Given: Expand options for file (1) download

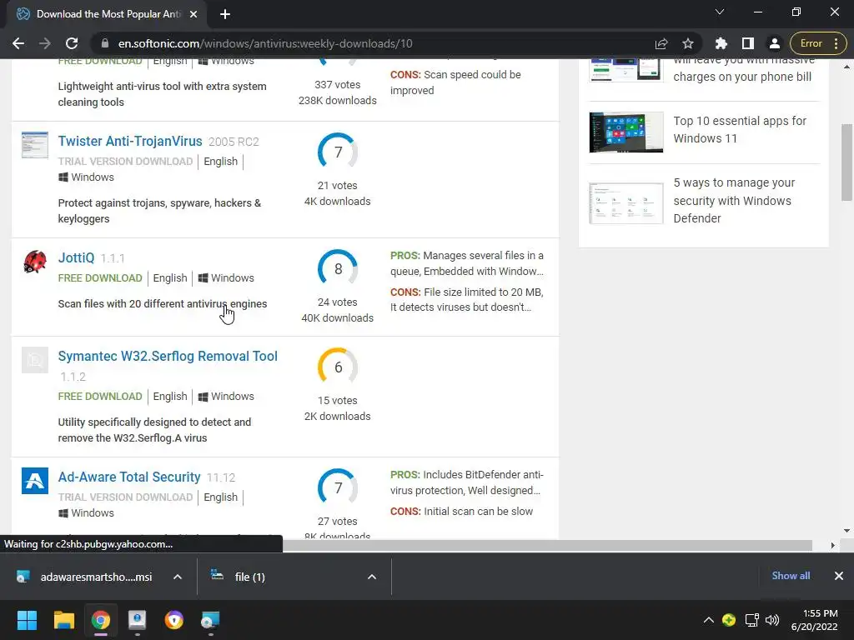Looking at the screenshot, I should pos(372,577).
